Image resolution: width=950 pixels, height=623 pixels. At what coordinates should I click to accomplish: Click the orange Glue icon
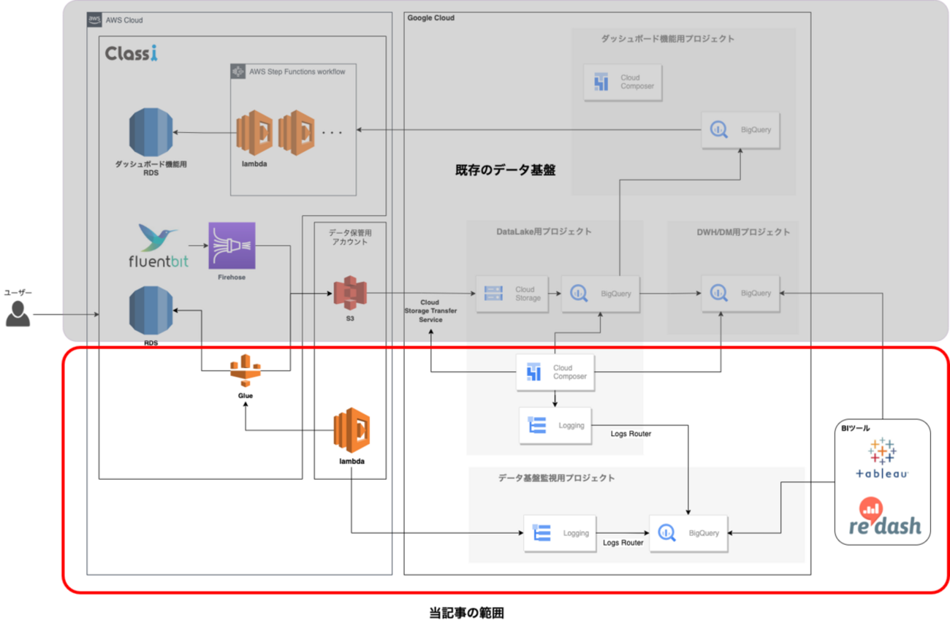coord(246,370)
